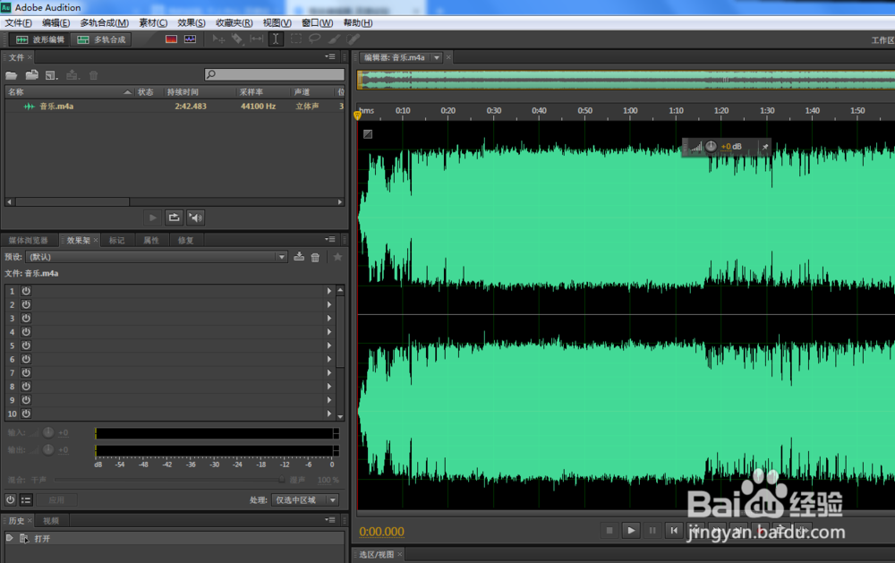Image resolution: width=895 pixels, height=563 pixels.
Task: Select the Lasso Selection tool
Action: (x=314, y=38)
